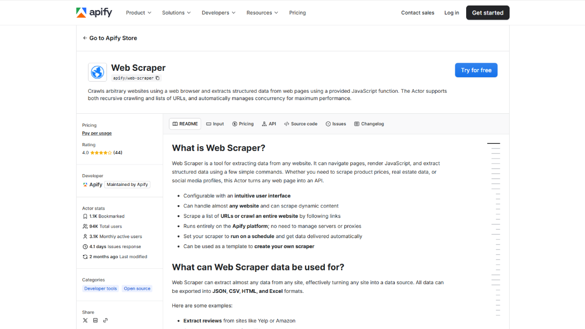Open the Solutions dropdown

[176, 13]
